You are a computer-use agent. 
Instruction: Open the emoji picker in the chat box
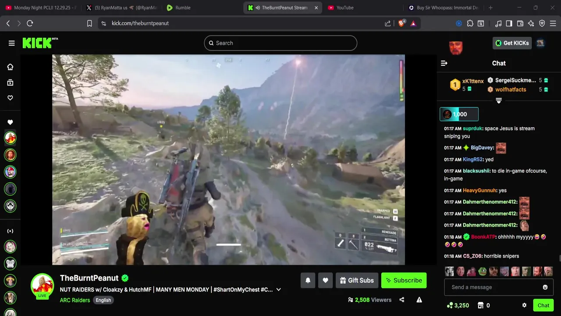[x=545, y=287]
